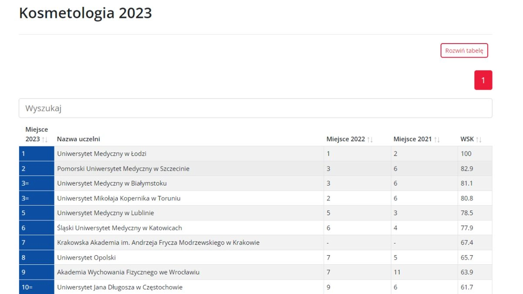Open Uniwersytet Opolski entry
The image size is (523, 294).
tap(86, 257)
